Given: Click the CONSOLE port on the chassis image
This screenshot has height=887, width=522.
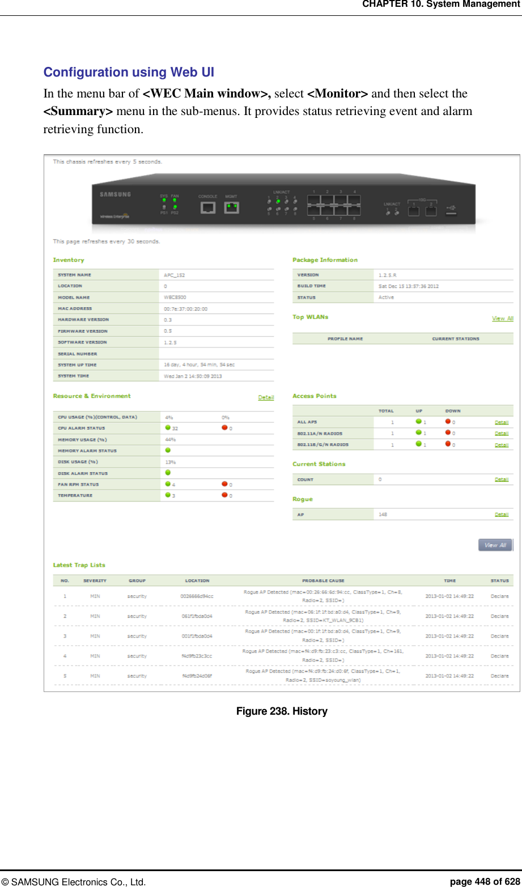Looking at the screenshot, I should [x=207, y=207].
